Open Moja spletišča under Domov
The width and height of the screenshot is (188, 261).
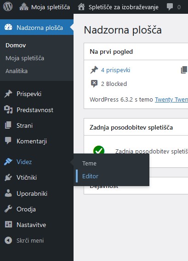[x=25, y=58]
